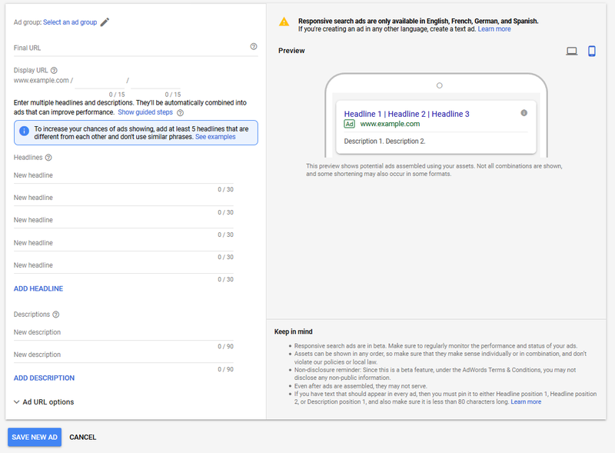Screen dimensions: 615x453
Task: Click SAVE NEW AD
Action: point(34,437)
